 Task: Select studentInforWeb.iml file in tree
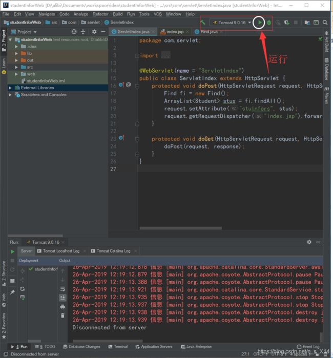tap(43, 81)
